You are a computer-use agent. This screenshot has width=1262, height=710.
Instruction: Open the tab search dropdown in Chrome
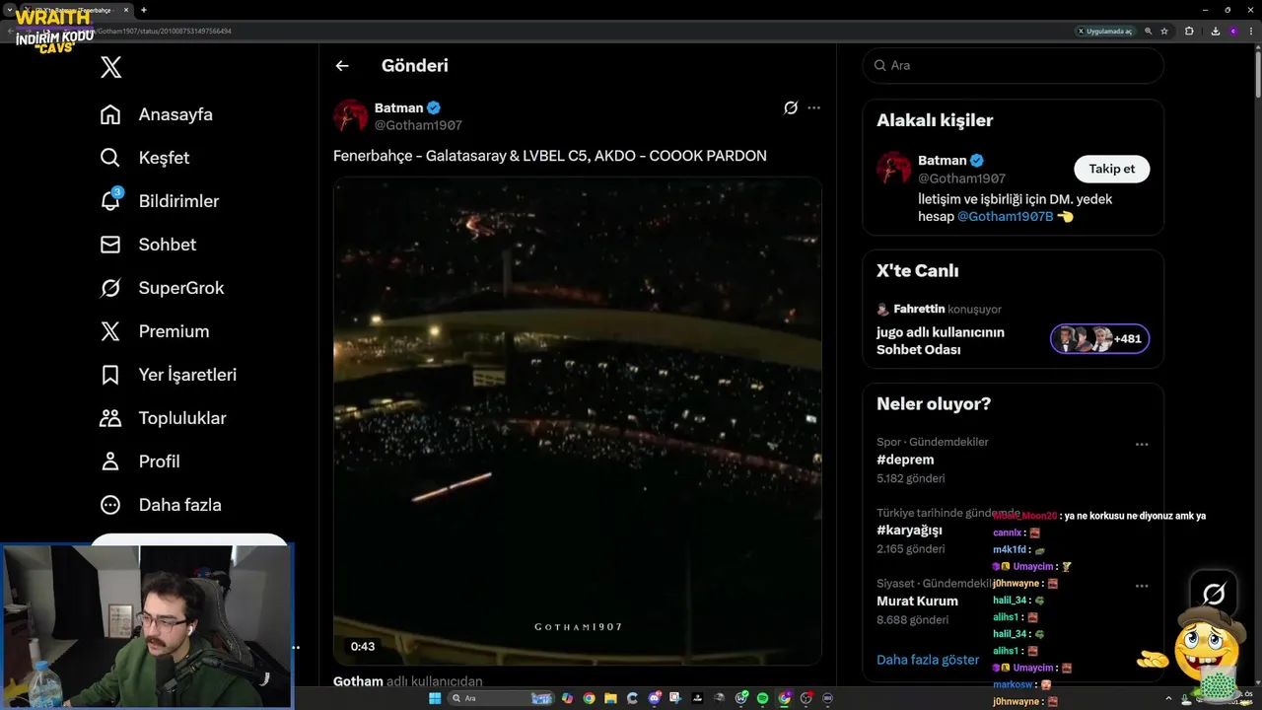pos(9,10)
